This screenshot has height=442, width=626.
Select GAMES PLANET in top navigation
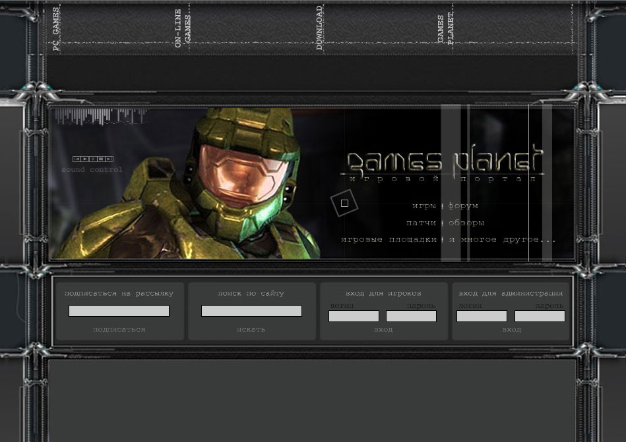[x=445, y=29]
